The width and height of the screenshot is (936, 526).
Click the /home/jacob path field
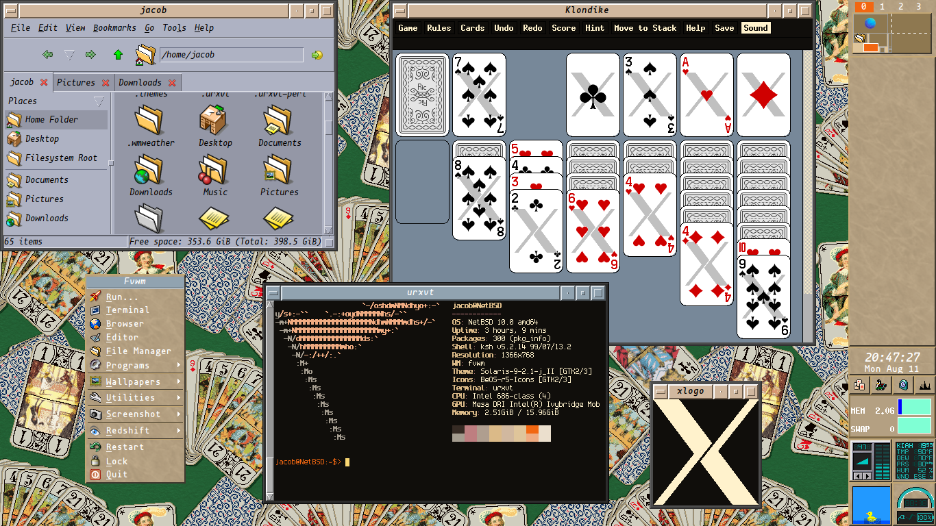pyautogui.click(x=232, y=55)
